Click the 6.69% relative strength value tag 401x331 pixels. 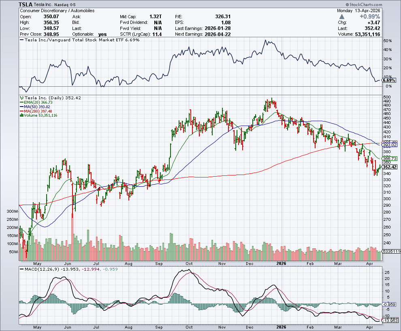389,80
